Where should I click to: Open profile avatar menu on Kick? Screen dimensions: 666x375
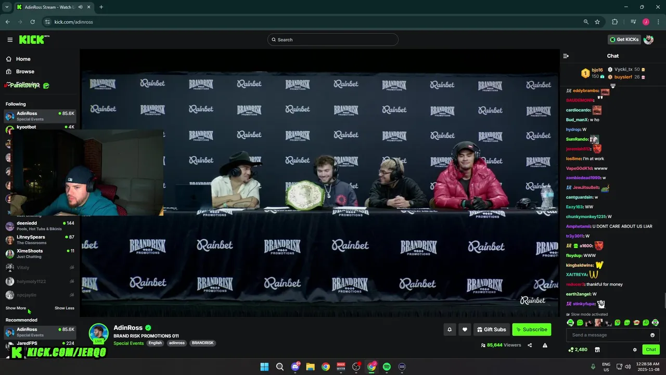(x=648, y=40)
